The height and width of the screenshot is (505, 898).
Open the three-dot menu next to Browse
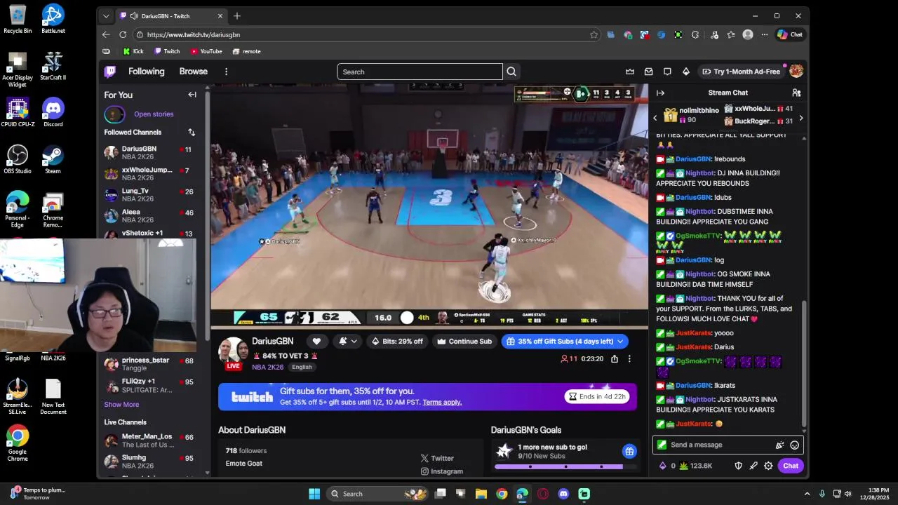(x=226, y=72)
